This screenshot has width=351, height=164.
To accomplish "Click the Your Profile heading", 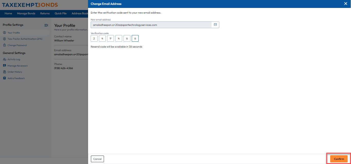I will [x=65, y=26].
